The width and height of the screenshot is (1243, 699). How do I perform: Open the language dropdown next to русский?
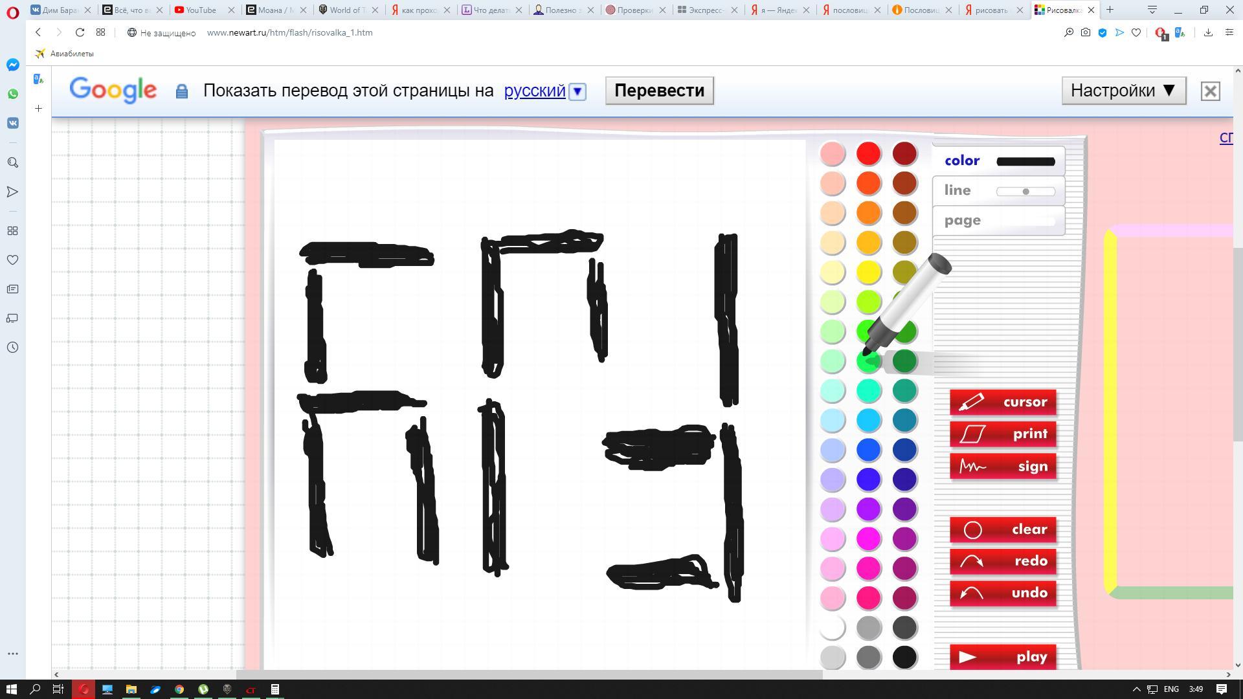[x=577, y=91]
